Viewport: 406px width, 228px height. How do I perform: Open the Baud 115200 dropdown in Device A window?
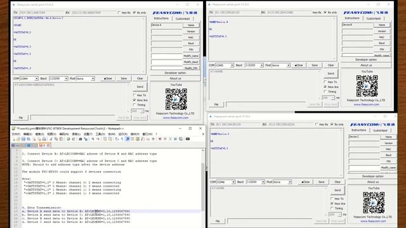[x=66, y=79]
